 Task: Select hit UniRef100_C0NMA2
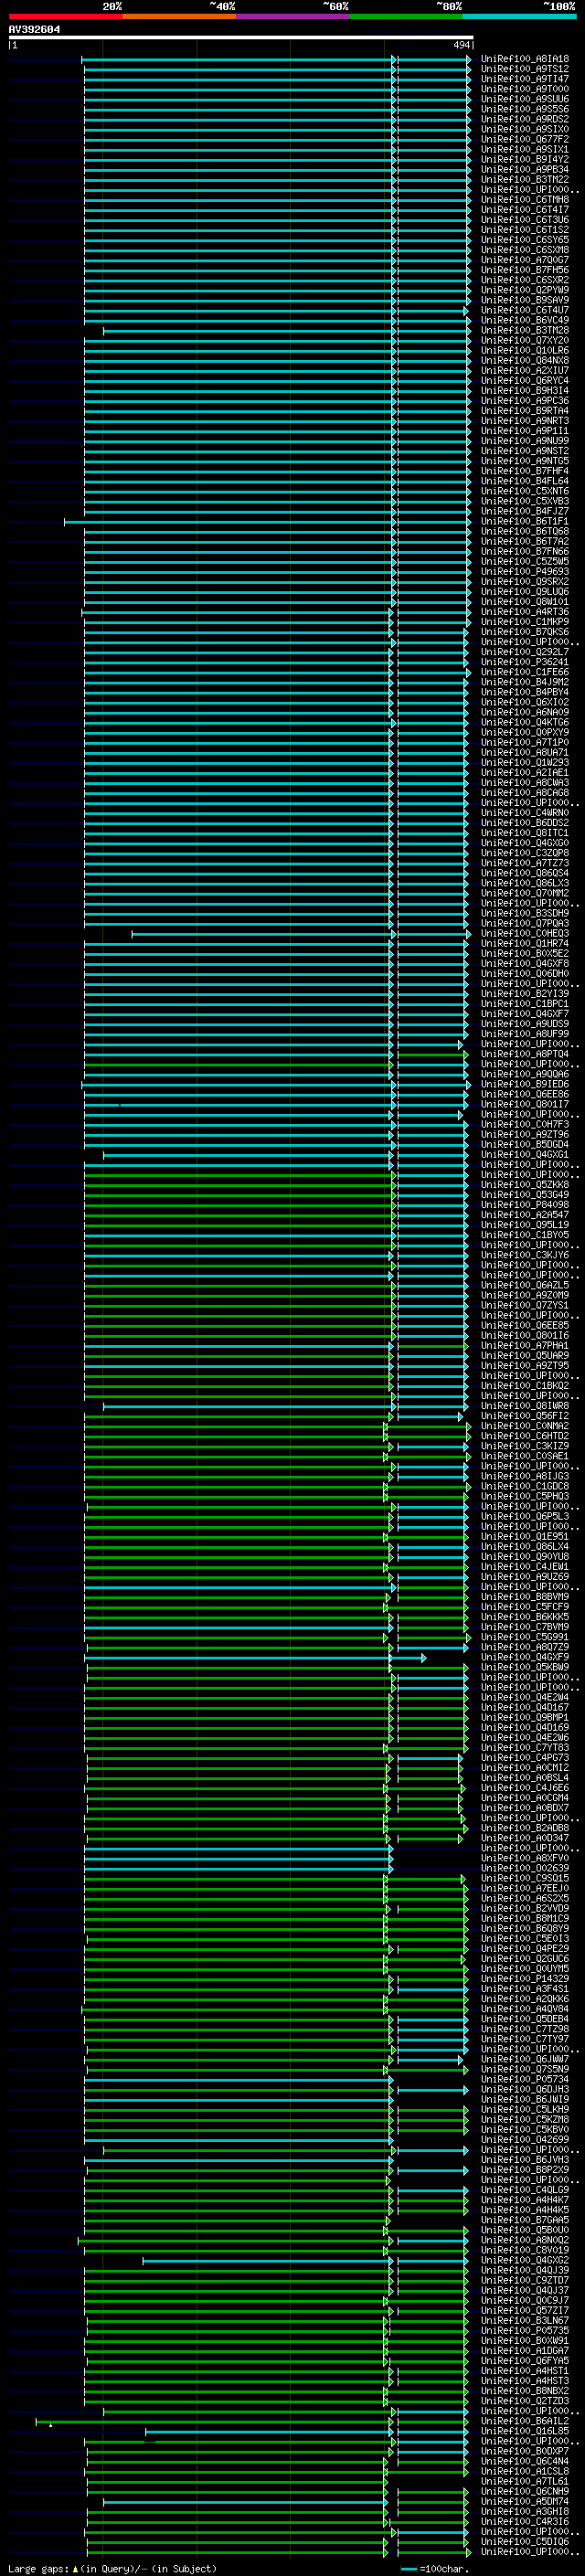point(525,1426)
